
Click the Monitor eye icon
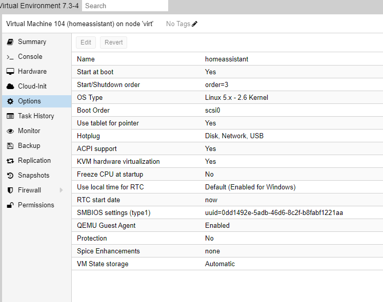pyautogui.click(x=10, y=131)
